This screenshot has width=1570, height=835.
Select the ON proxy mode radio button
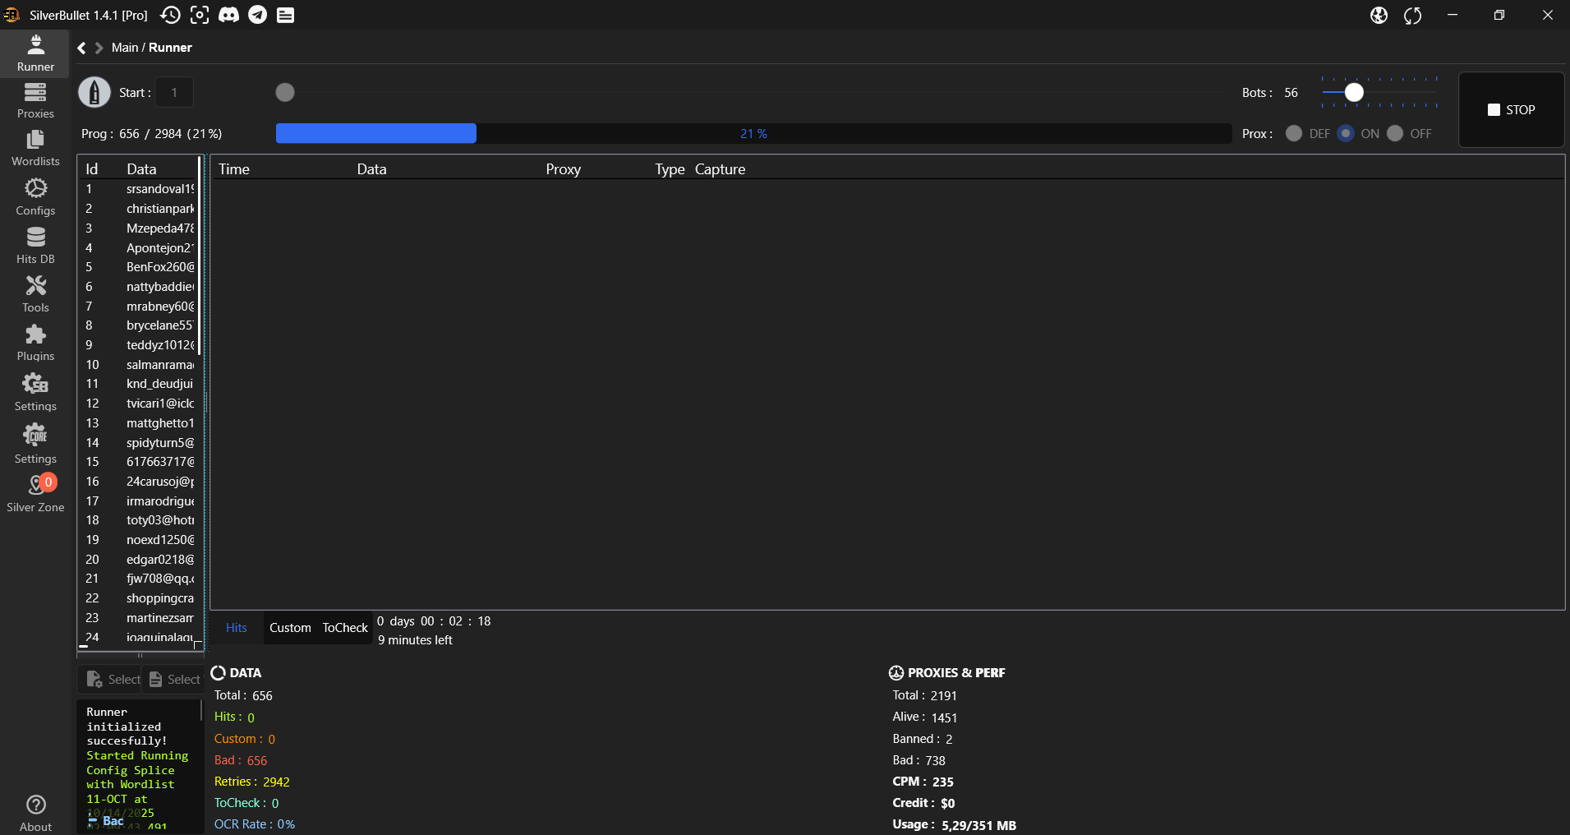click(1346, 133)
